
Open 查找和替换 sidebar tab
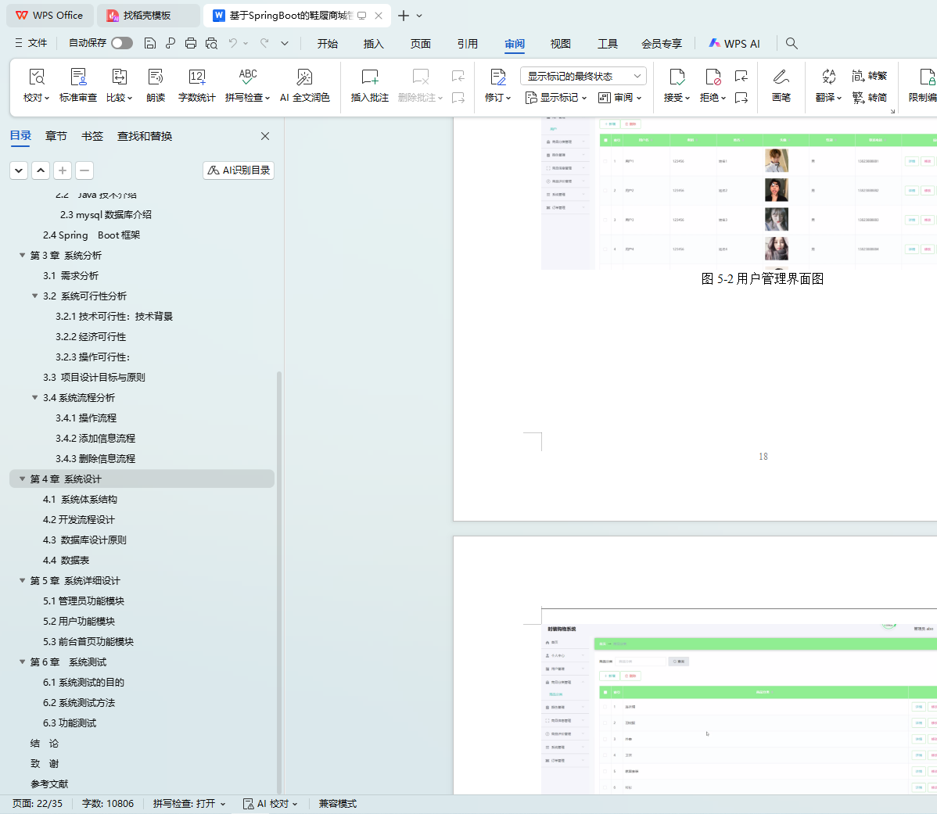pyautogui.click(x=145, y=136)
